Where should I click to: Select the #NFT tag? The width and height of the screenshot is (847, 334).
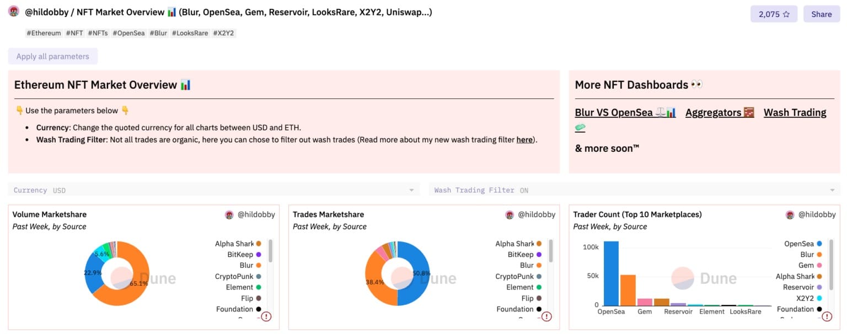tap(74, 33)
